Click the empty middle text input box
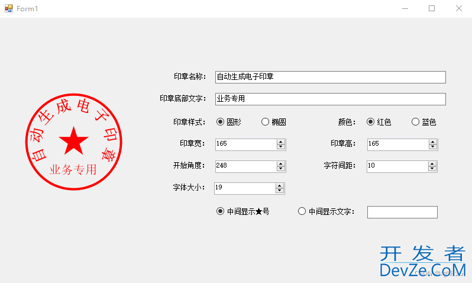Viewport: 472px width, 283px height. click(x=402, y=212)
